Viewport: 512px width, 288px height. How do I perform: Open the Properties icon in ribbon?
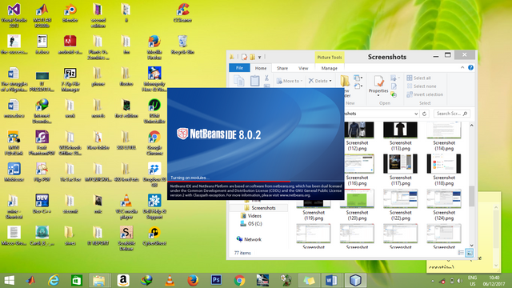[378, 84]
